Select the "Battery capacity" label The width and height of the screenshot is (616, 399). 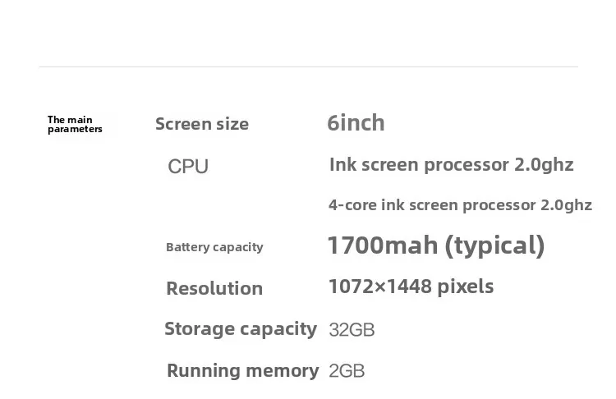[214, 247]
